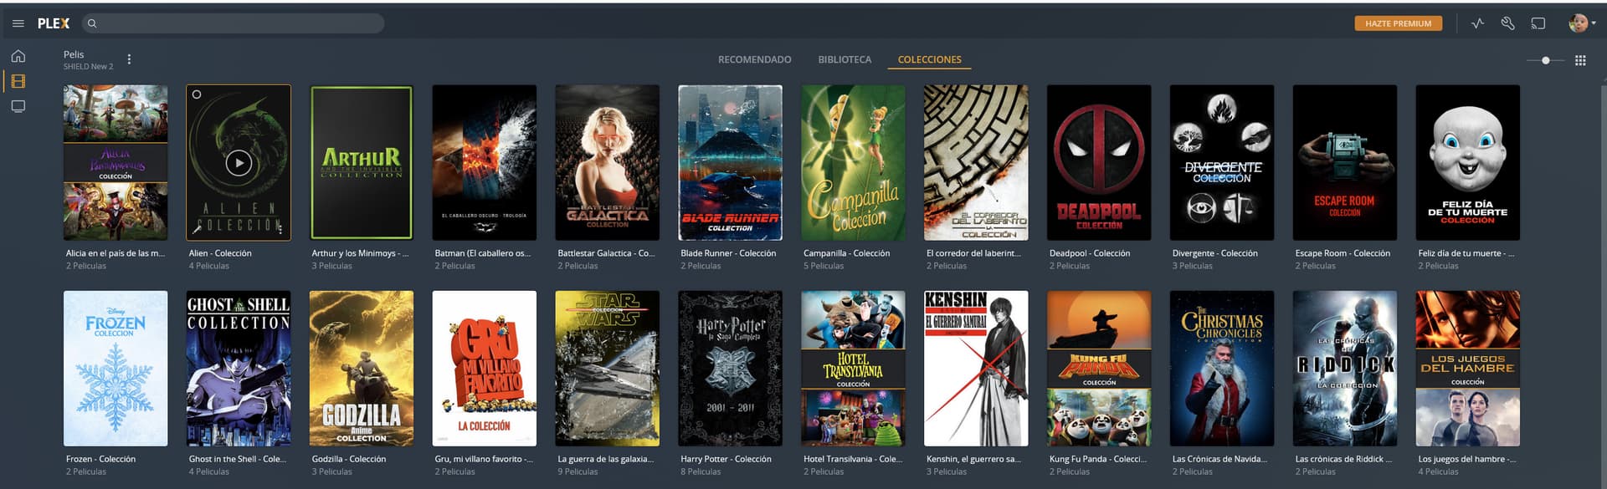Open settings with the wrench icon
Viewport: 1607px width, 489px height.
(1507, 23)
